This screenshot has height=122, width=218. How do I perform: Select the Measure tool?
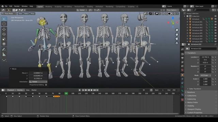click(4, 54)
